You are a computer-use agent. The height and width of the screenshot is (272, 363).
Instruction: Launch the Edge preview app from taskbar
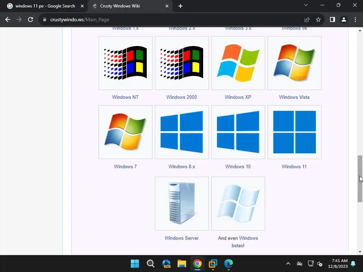(166, 263)
